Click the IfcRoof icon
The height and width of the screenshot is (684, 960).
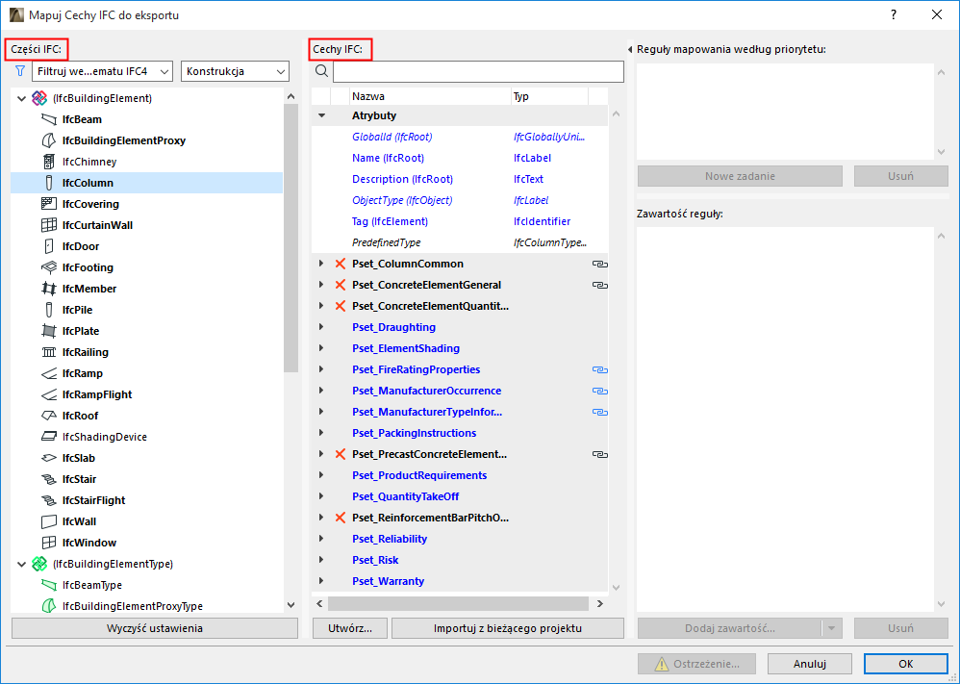[48, 416]
